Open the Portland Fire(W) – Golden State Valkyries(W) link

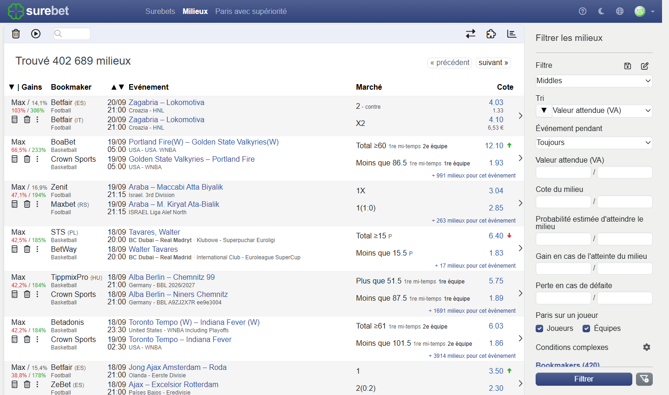203,142
